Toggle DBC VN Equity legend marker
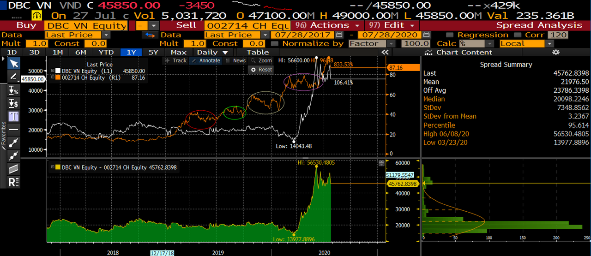 click(58, 71)
